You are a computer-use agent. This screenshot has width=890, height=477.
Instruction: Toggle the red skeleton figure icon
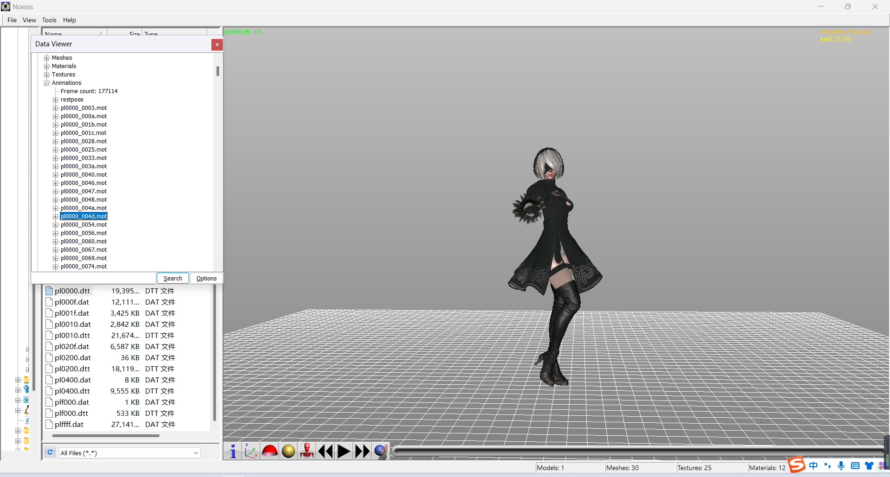[x=307, y=451]
